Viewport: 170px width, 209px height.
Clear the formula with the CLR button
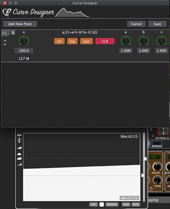coord(105,41)
